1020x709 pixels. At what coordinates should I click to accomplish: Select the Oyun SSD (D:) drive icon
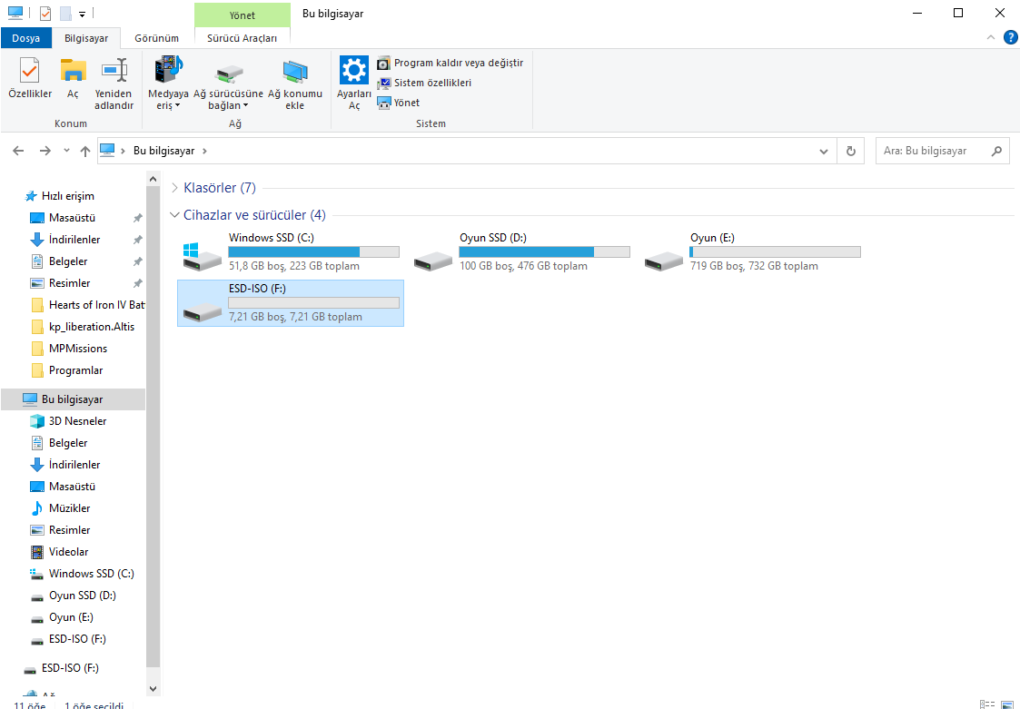pyautogui.click(x=432, y=261)
